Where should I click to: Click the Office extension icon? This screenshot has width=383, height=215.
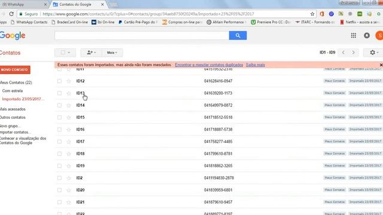[x=322, y=14]
